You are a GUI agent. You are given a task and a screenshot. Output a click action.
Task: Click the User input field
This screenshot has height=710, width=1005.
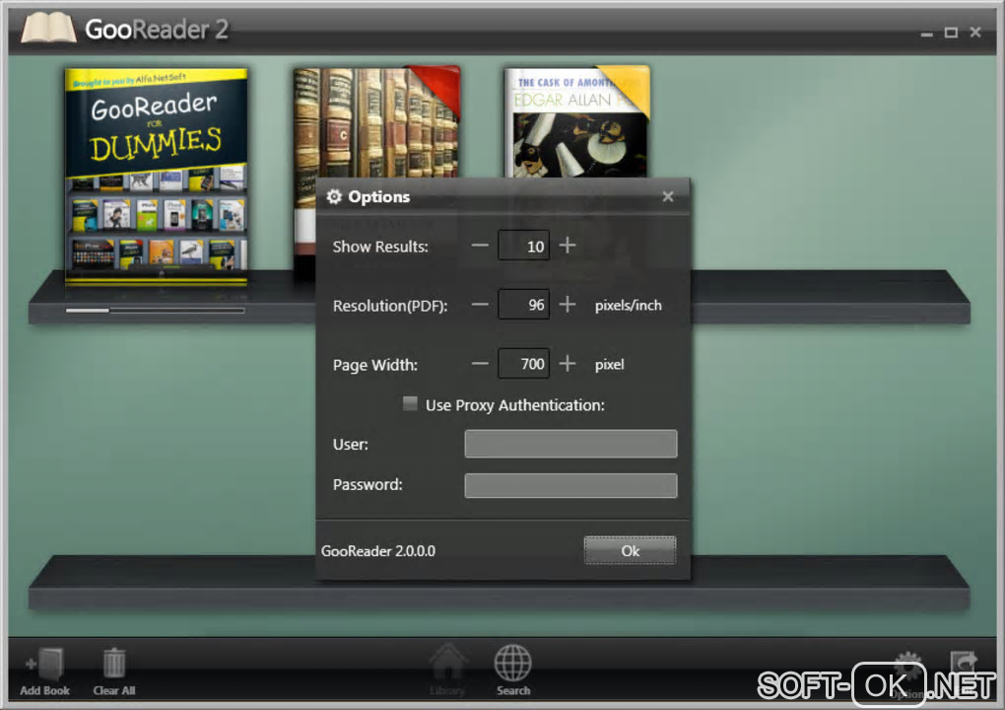coord(570,444)
